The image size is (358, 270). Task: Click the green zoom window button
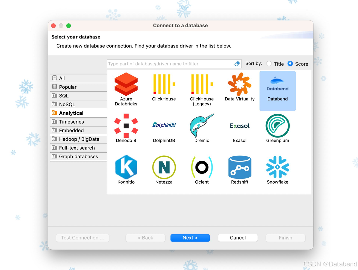(69, 26)
